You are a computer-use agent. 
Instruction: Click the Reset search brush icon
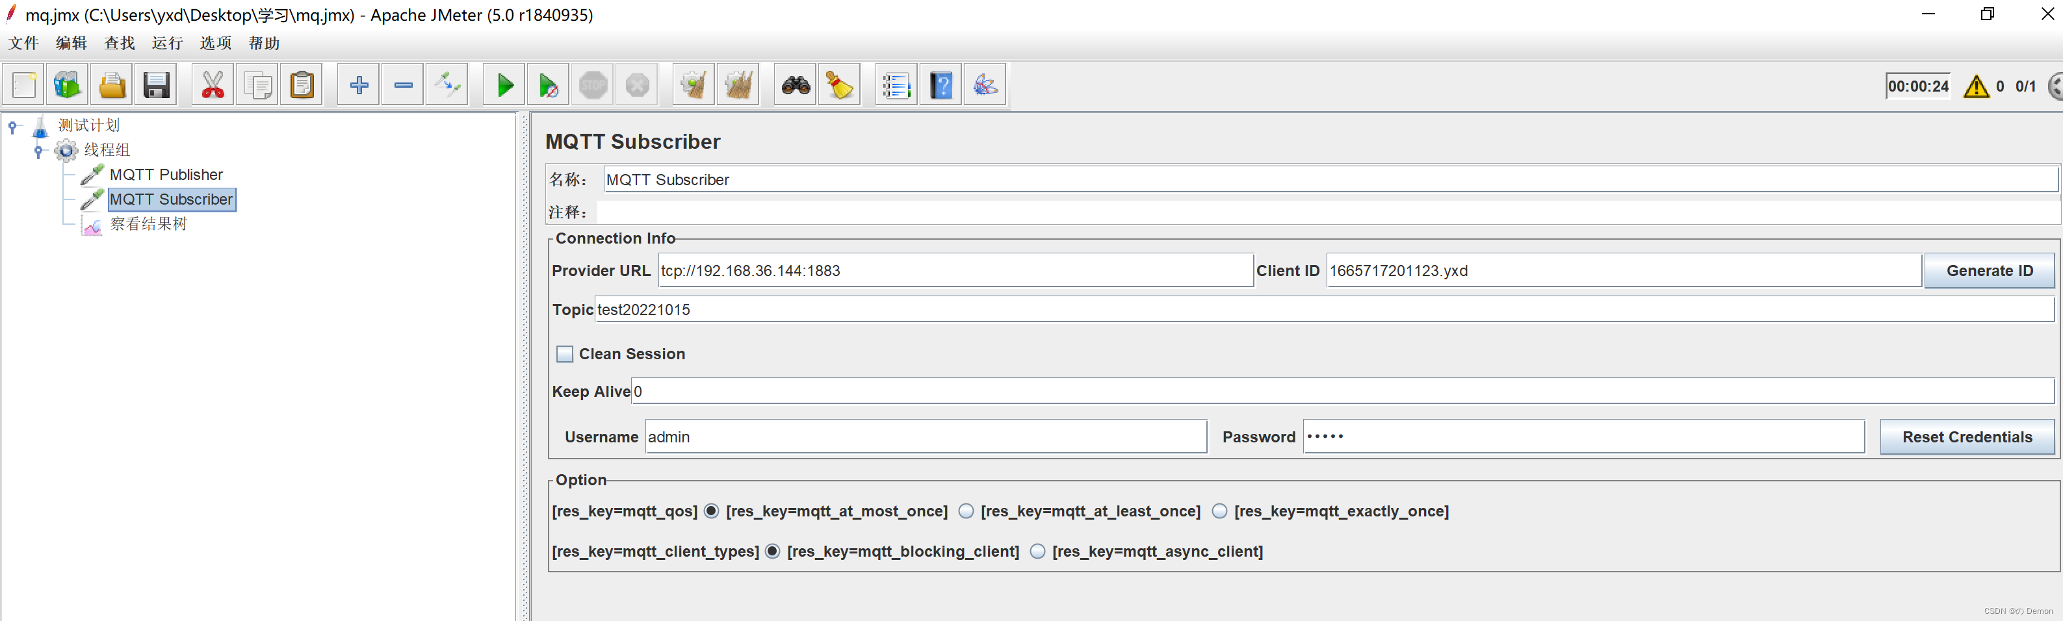coord(840,85)
